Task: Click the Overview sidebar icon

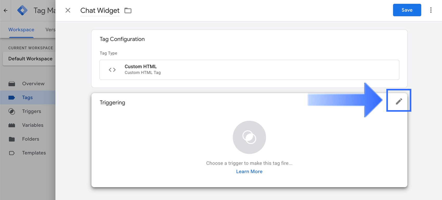Action: pyautogui.click(x=12, y=84)
